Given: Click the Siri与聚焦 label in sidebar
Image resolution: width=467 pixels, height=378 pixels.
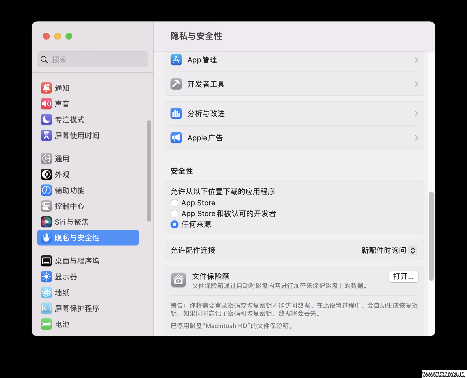Looking at the screenshot, I should [x=72, y=222].
